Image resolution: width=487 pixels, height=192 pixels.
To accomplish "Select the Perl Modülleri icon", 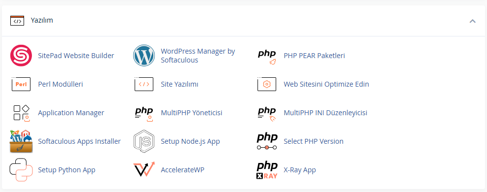I will point(21,84).
